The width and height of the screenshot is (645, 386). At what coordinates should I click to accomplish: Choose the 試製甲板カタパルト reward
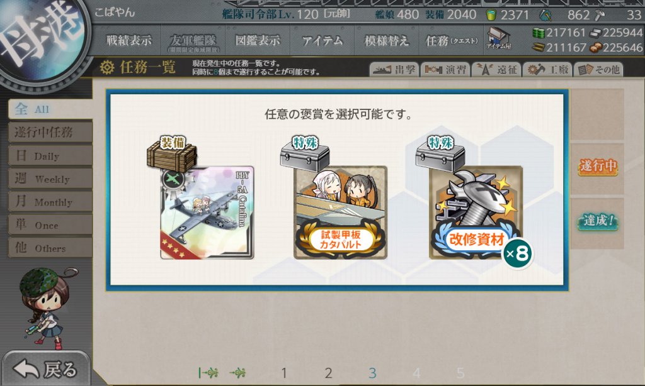(x=340, y=212)
